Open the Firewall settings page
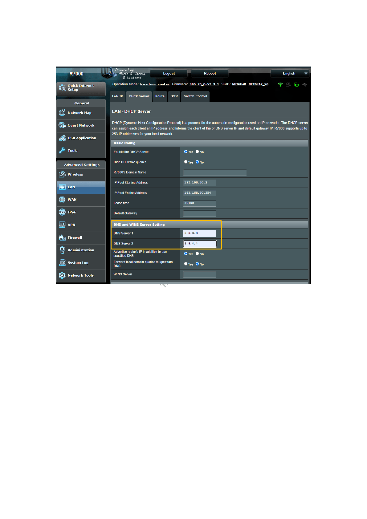This screenshot has height=519, width=367. point(81,237)
